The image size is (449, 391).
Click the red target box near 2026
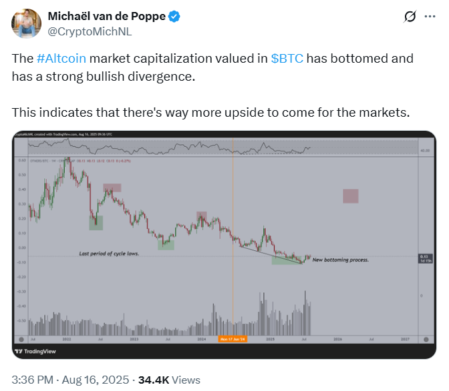351,196
